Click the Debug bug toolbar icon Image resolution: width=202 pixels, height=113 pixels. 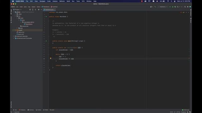(173, 7)
